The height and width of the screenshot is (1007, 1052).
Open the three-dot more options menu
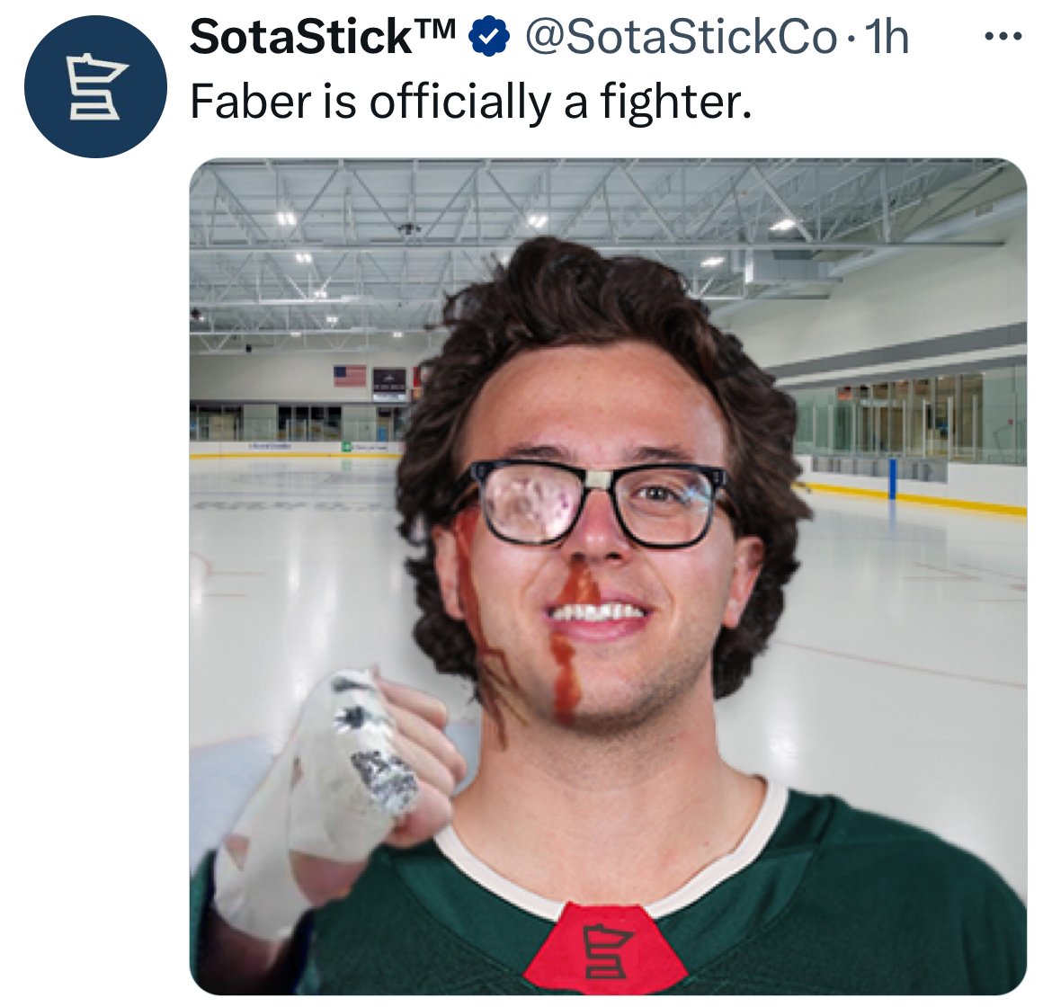1003,36
